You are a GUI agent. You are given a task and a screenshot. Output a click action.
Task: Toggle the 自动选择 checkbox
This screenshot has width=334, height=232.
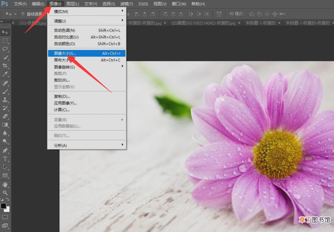coord(23,14)
